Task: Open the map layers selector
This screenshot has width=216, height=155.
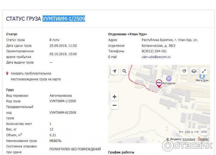Action: point(194,71)
